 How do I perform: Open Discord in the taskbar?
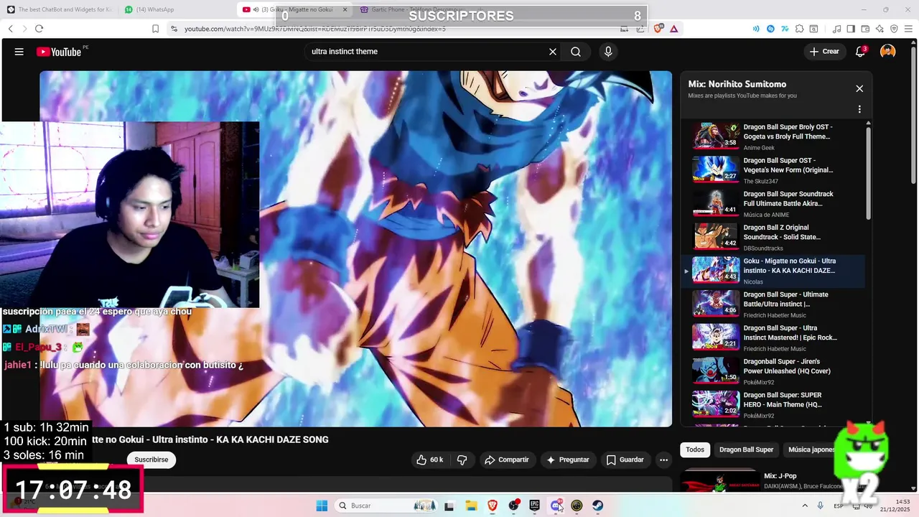pos(556,506)
